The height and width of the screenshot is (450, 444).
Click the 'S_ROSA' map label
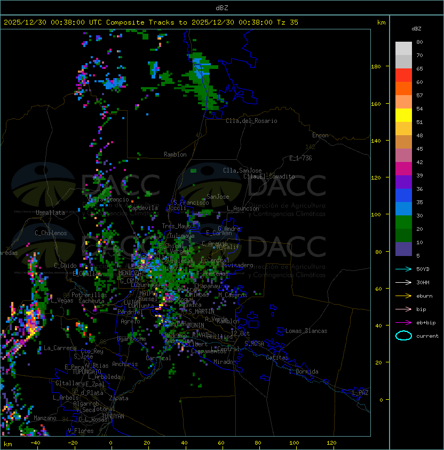coord(254,344)
